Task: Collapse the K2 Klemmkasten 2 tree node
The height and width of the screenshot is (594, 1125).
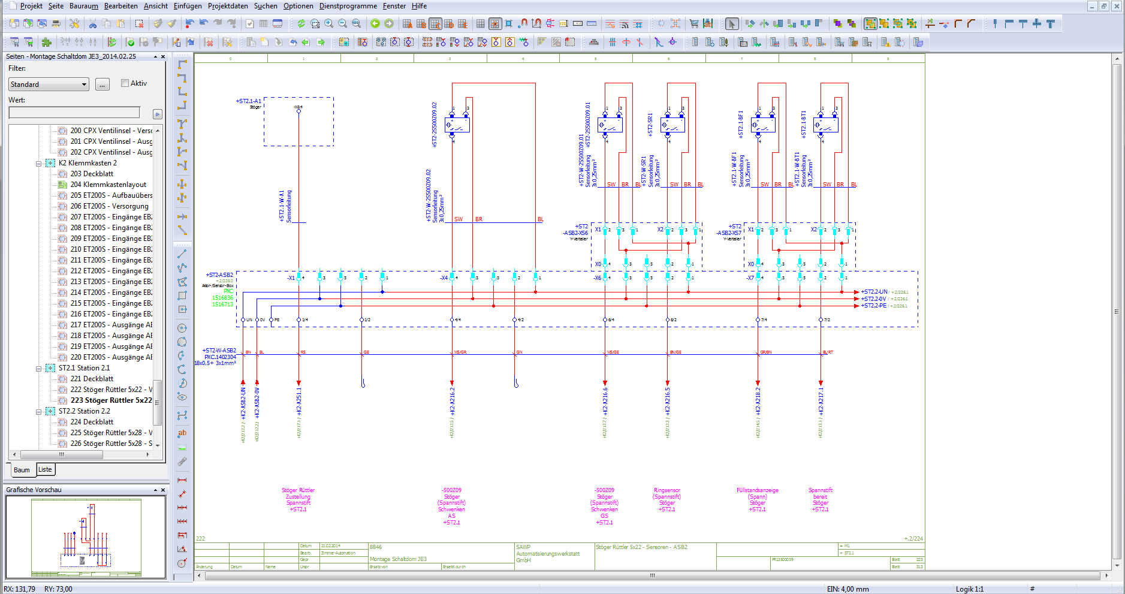Action: [x=39, y=163]
